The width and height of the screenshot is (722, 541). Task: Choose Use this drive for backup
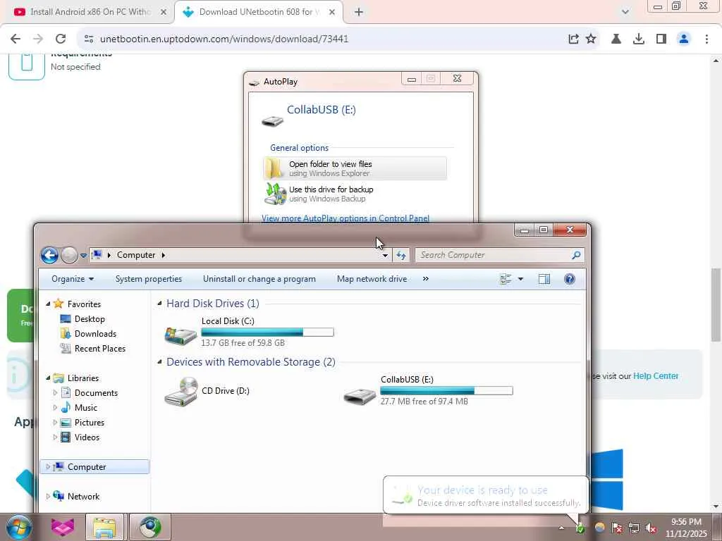[x=355, y=194]
